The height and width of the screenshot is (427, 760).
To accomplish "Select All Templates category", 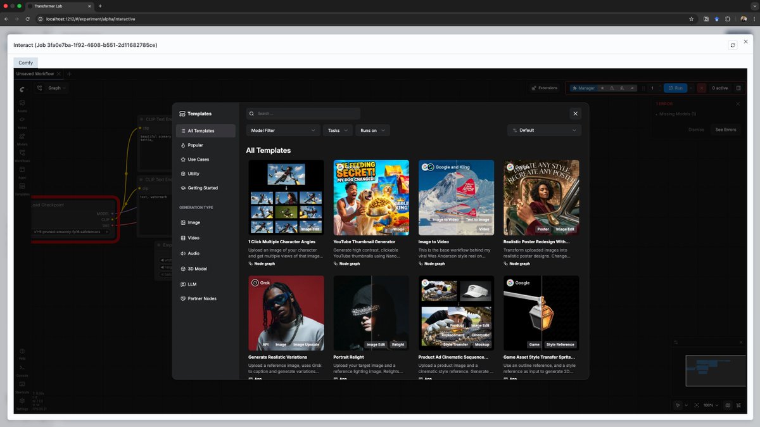I will tap(206, 131).
